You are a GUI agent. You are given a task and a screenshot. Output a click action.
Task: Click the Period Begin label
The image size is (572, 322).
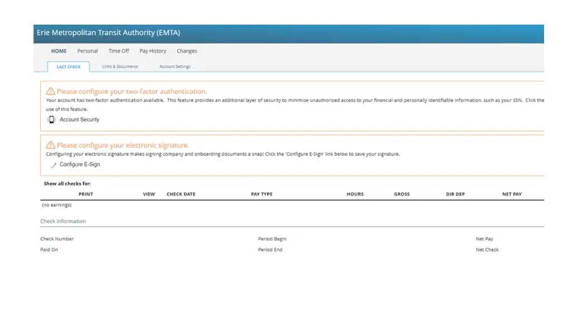272,239
